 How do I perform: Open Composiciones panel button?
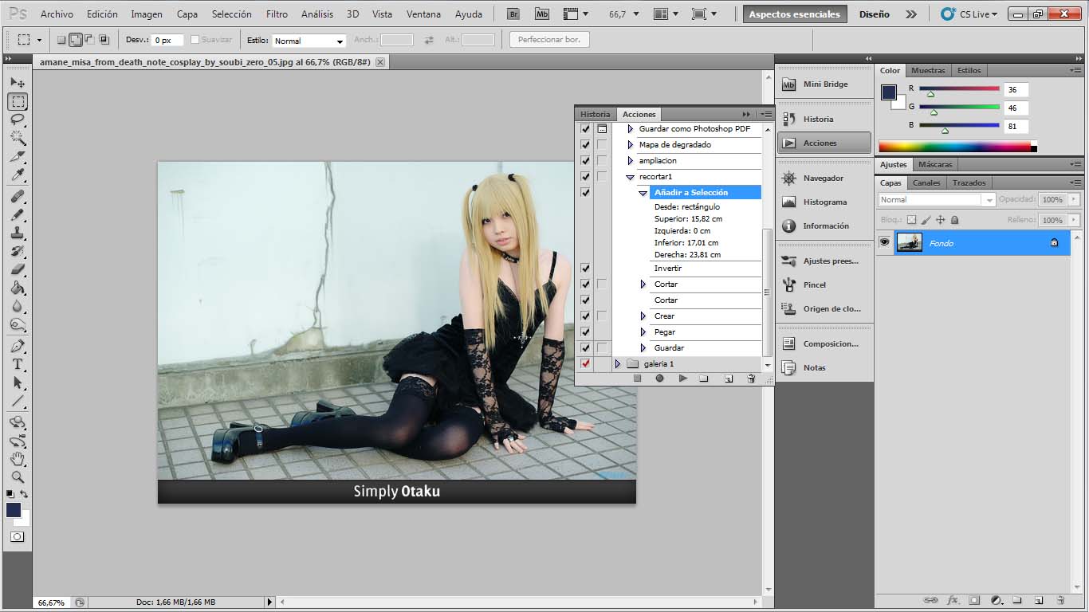pos(824,344)
